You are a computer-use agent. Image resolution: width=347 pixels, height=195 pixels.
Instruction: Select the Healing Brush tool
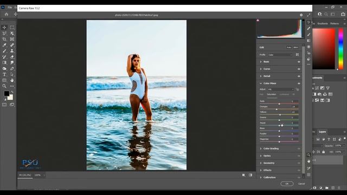12,45
